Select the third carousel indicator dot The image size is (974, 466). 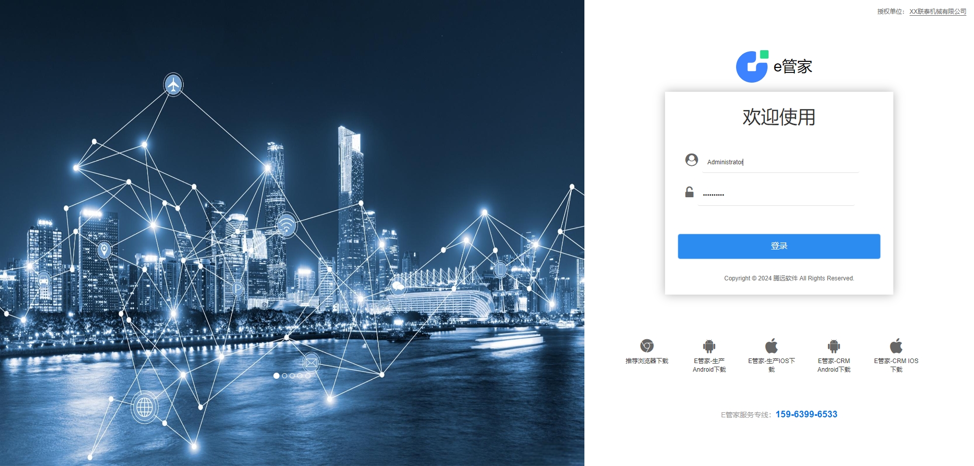point(292,376)
